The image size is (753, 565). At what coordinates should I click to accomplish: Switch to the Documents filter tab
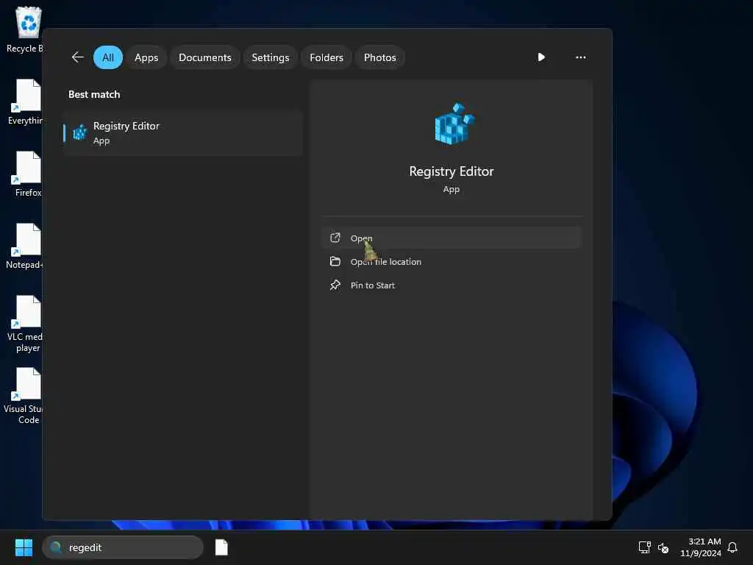click(x=205, y=57)
